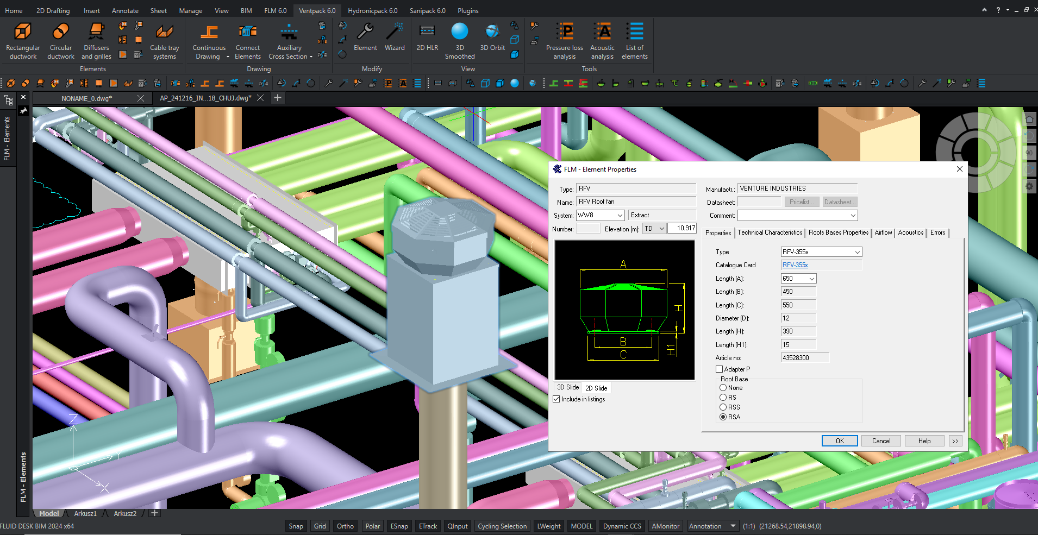The height and width of the screenshot is (535, 1038).
Task: Uncheck Include in listings
Action: coord(556,399)
